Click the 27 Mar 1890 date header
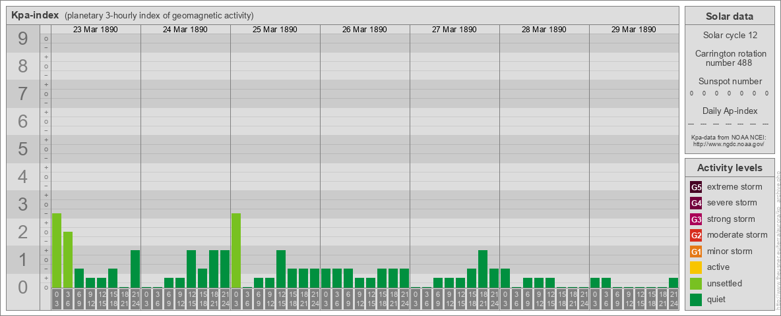Image resolution: width=781 pixels, height=316 pixels. (454, 30)
